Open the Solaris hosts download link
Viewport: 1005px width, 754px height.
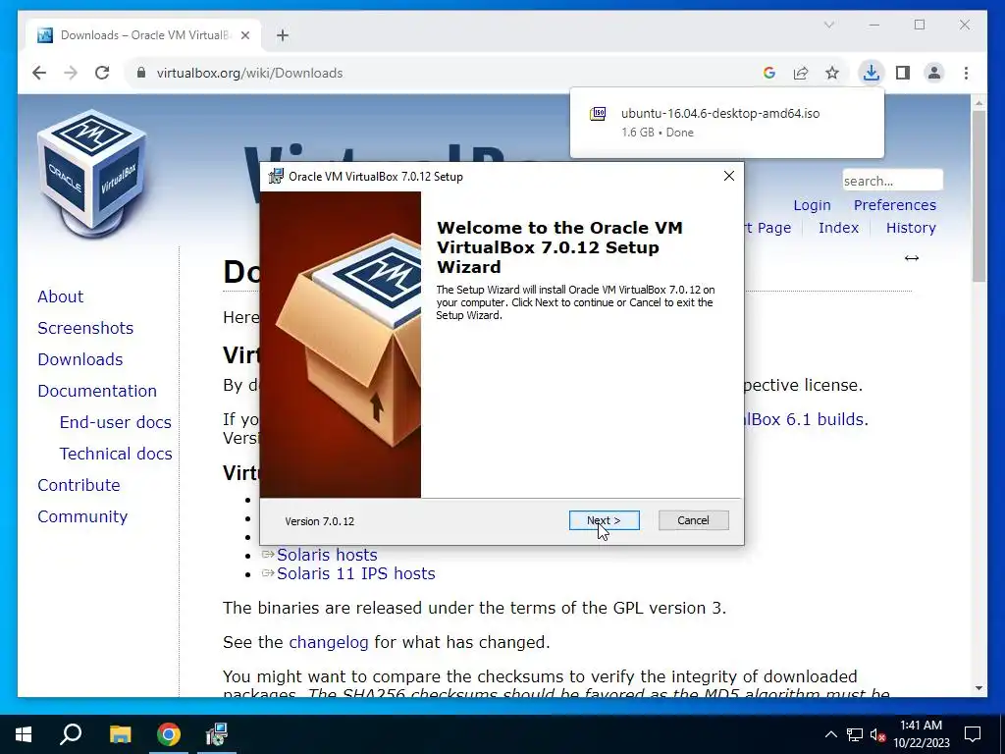point(327,555)
